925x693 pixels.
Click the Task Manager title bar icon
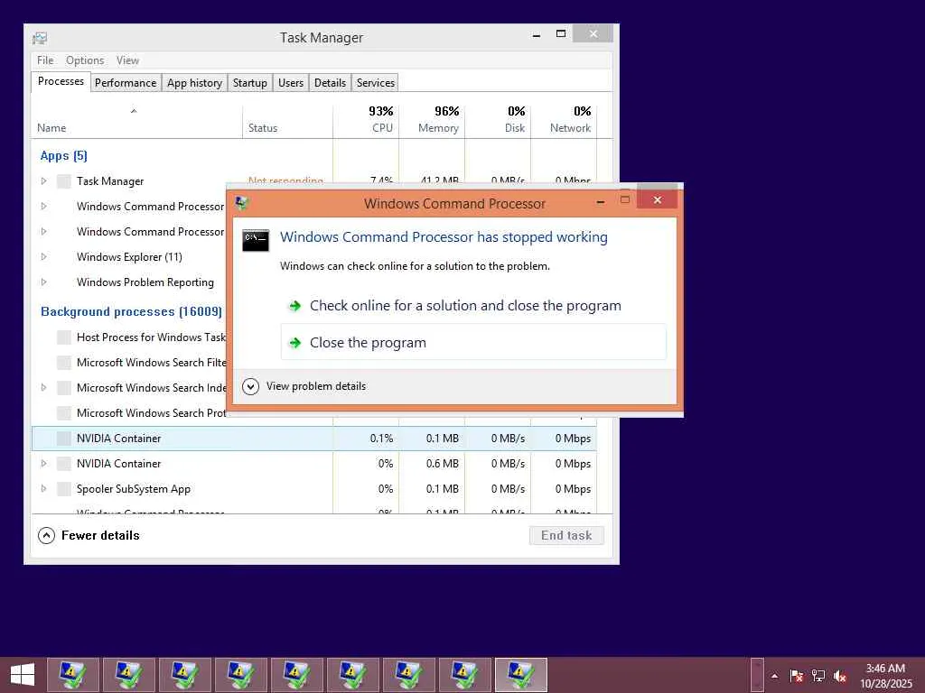tap(40, 38)
